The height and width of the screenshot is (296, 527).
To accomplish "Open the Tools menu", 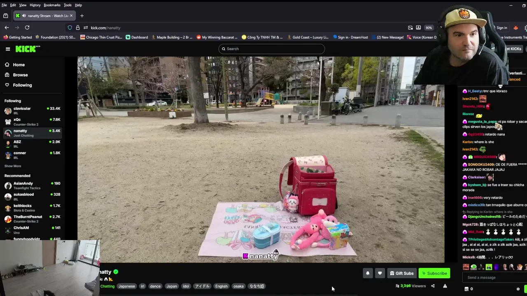I will point(68,5).
